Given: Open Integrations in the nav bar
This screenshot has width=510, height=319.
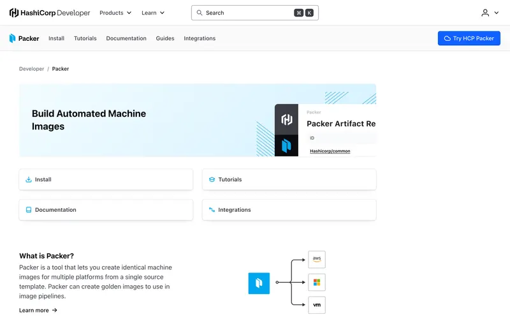Looking at the screenshot, I should coord(200,38).
